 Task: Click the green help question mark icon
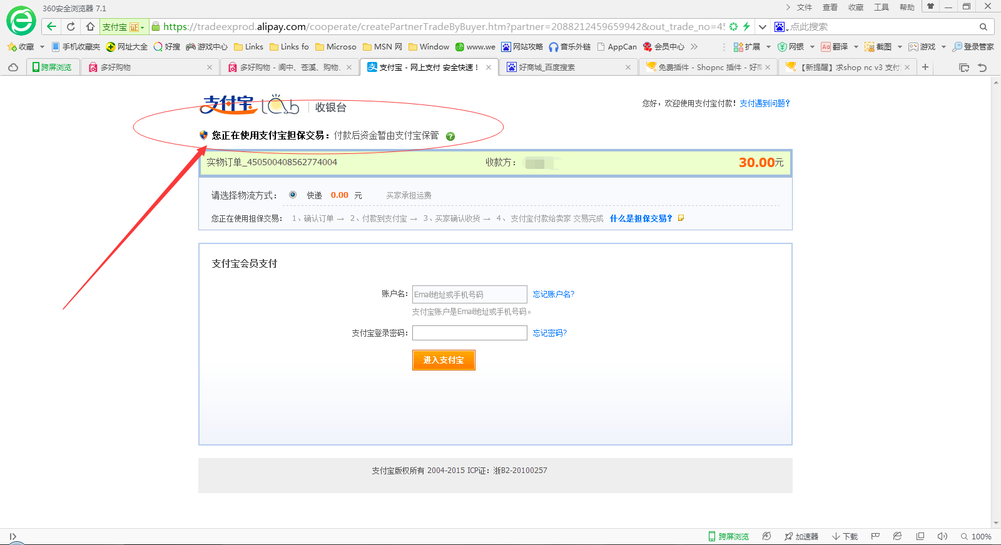pyautogui.click(x=450, y=136)
